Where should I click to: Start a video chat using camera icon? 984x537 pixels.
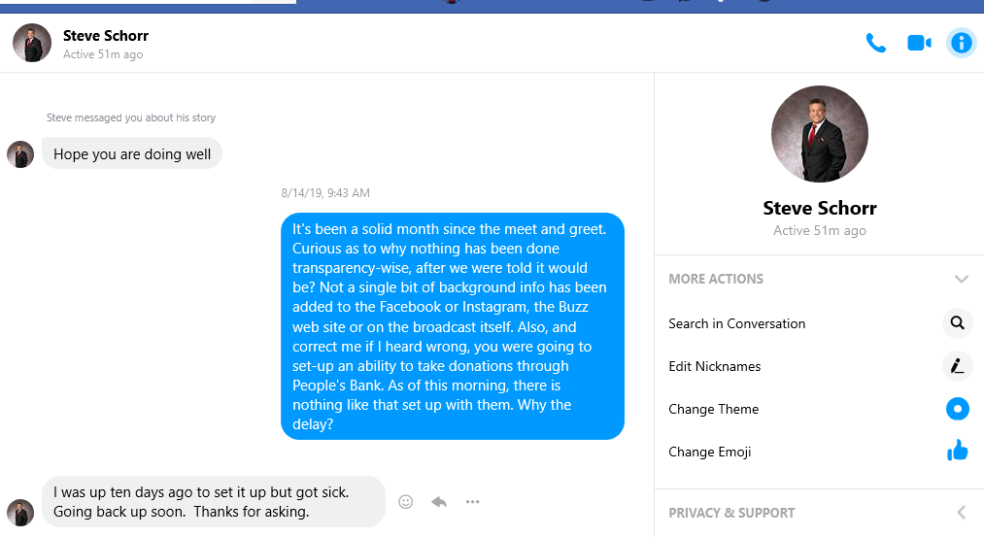click(x=919, y=43)
